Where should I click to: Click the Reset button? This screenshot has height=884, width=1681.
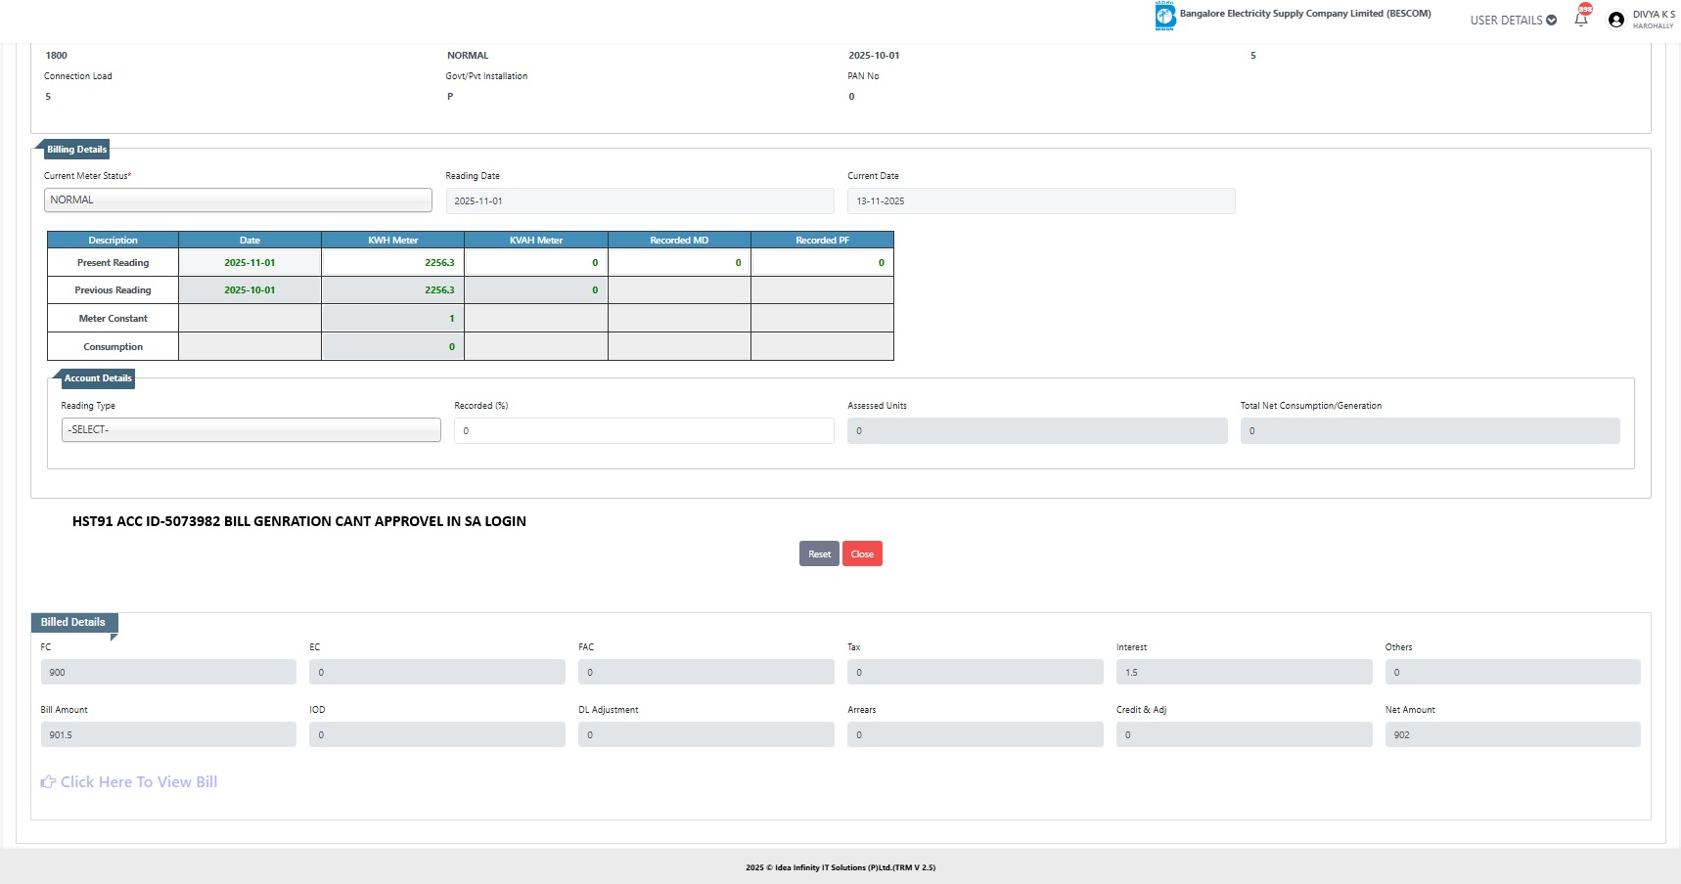point(819,554)
